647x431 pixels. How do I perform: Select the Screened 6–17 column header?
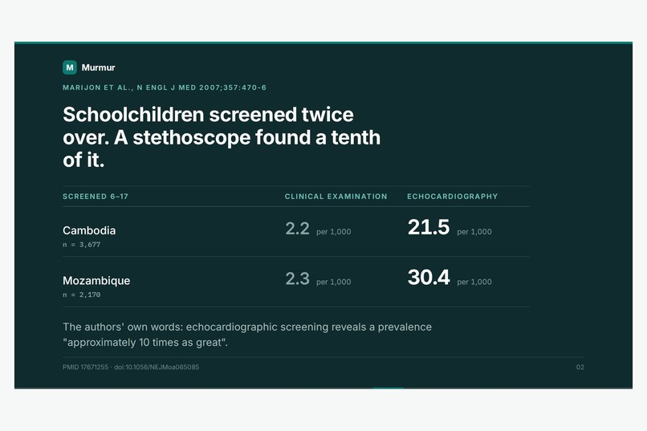[x=96, y=197]
